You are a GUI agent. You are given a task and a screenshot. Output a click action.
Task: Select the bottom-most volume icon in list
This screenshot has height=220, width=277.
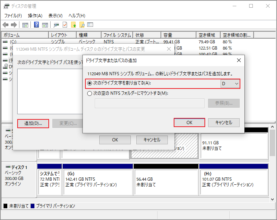[5, 79]
